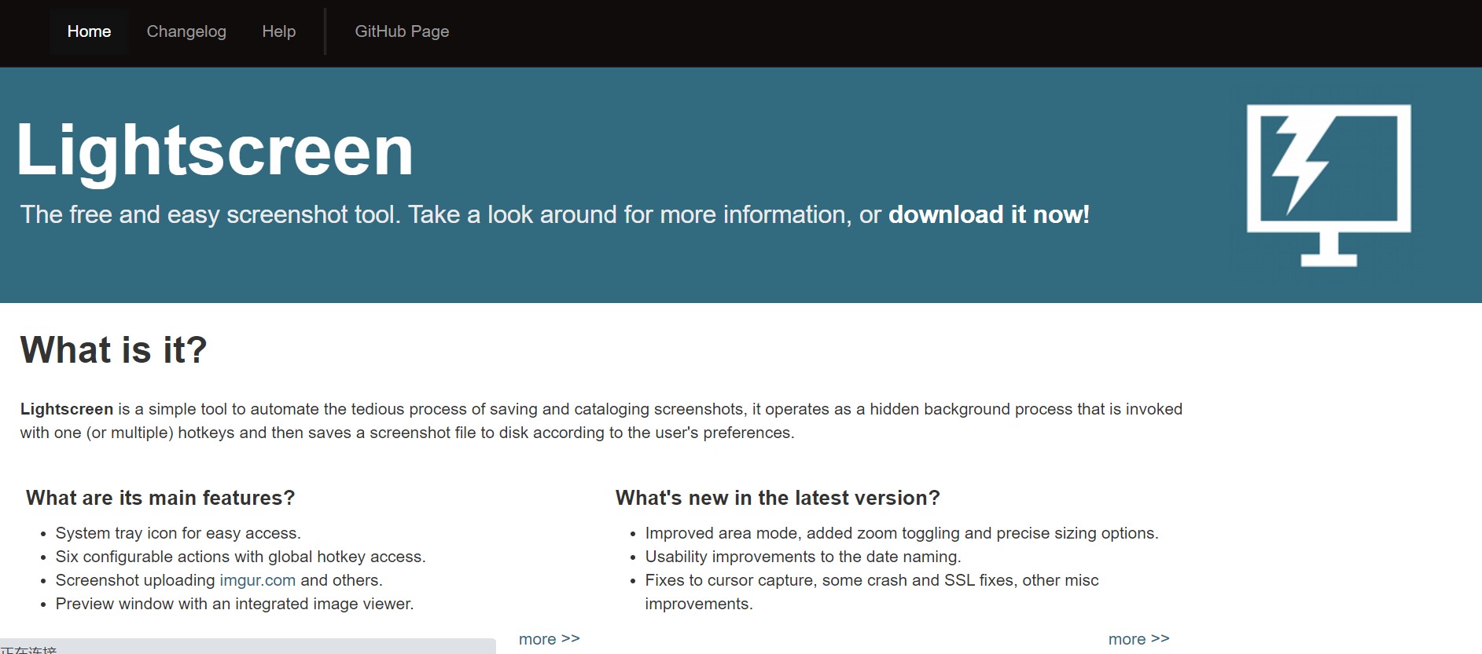
Task: Click the large Lightscreen banner title
Action: pyautogui.click(x=215, y=150)
